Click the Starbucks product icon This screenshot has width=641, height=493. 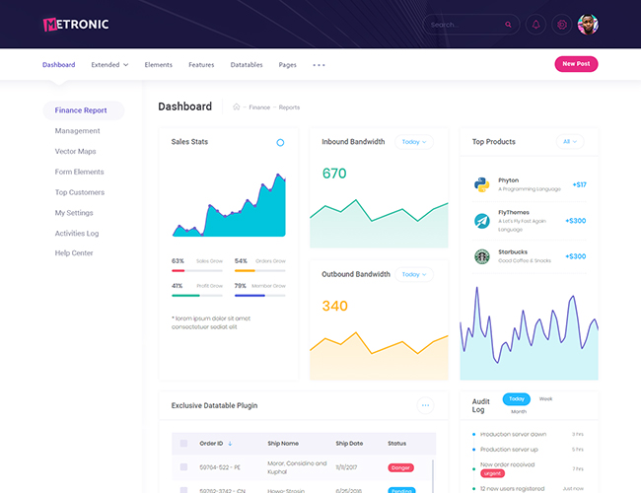(481, 256)
